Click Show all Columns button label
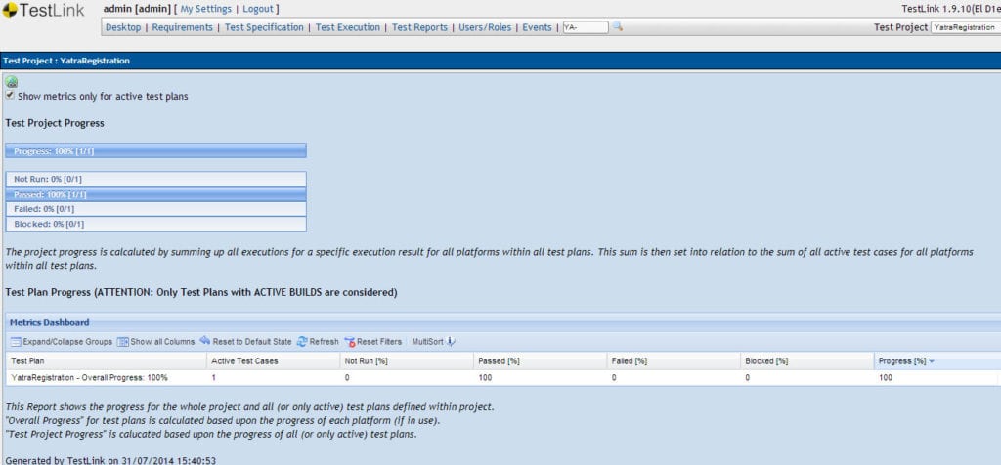 pos(162,342)
